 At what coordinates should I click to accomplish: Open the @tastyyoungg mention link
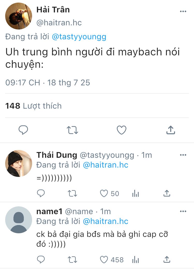pos(79,37)
